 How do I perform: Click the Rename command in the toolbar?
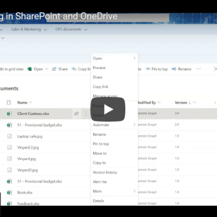pyautogui.click(x=181, y=69)
